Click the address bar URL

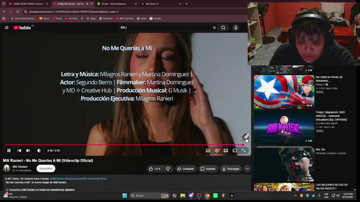pyautogui.click(x=74, y=12)
